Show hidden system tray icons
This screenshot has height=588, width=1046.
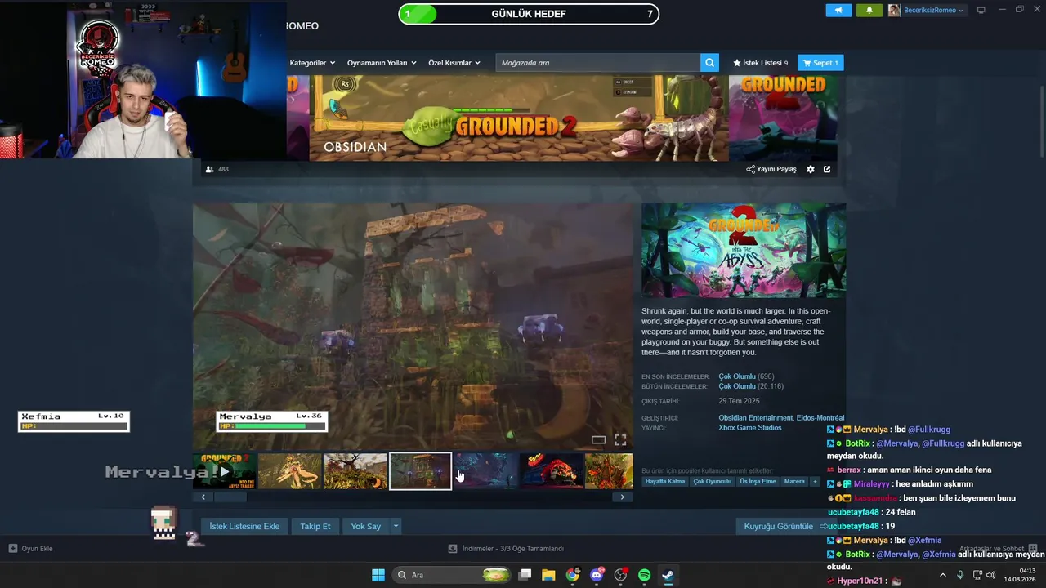(942, 575)
